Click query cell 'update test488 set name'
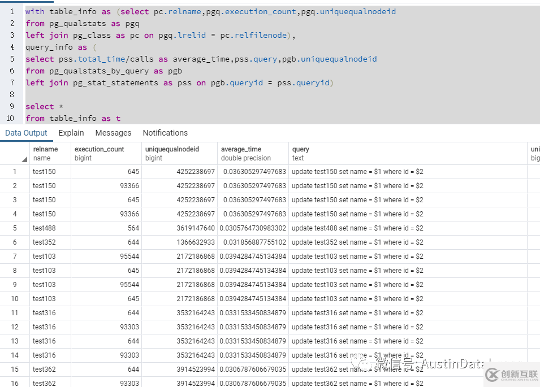540x387 pixels. (x=408, y=228)
